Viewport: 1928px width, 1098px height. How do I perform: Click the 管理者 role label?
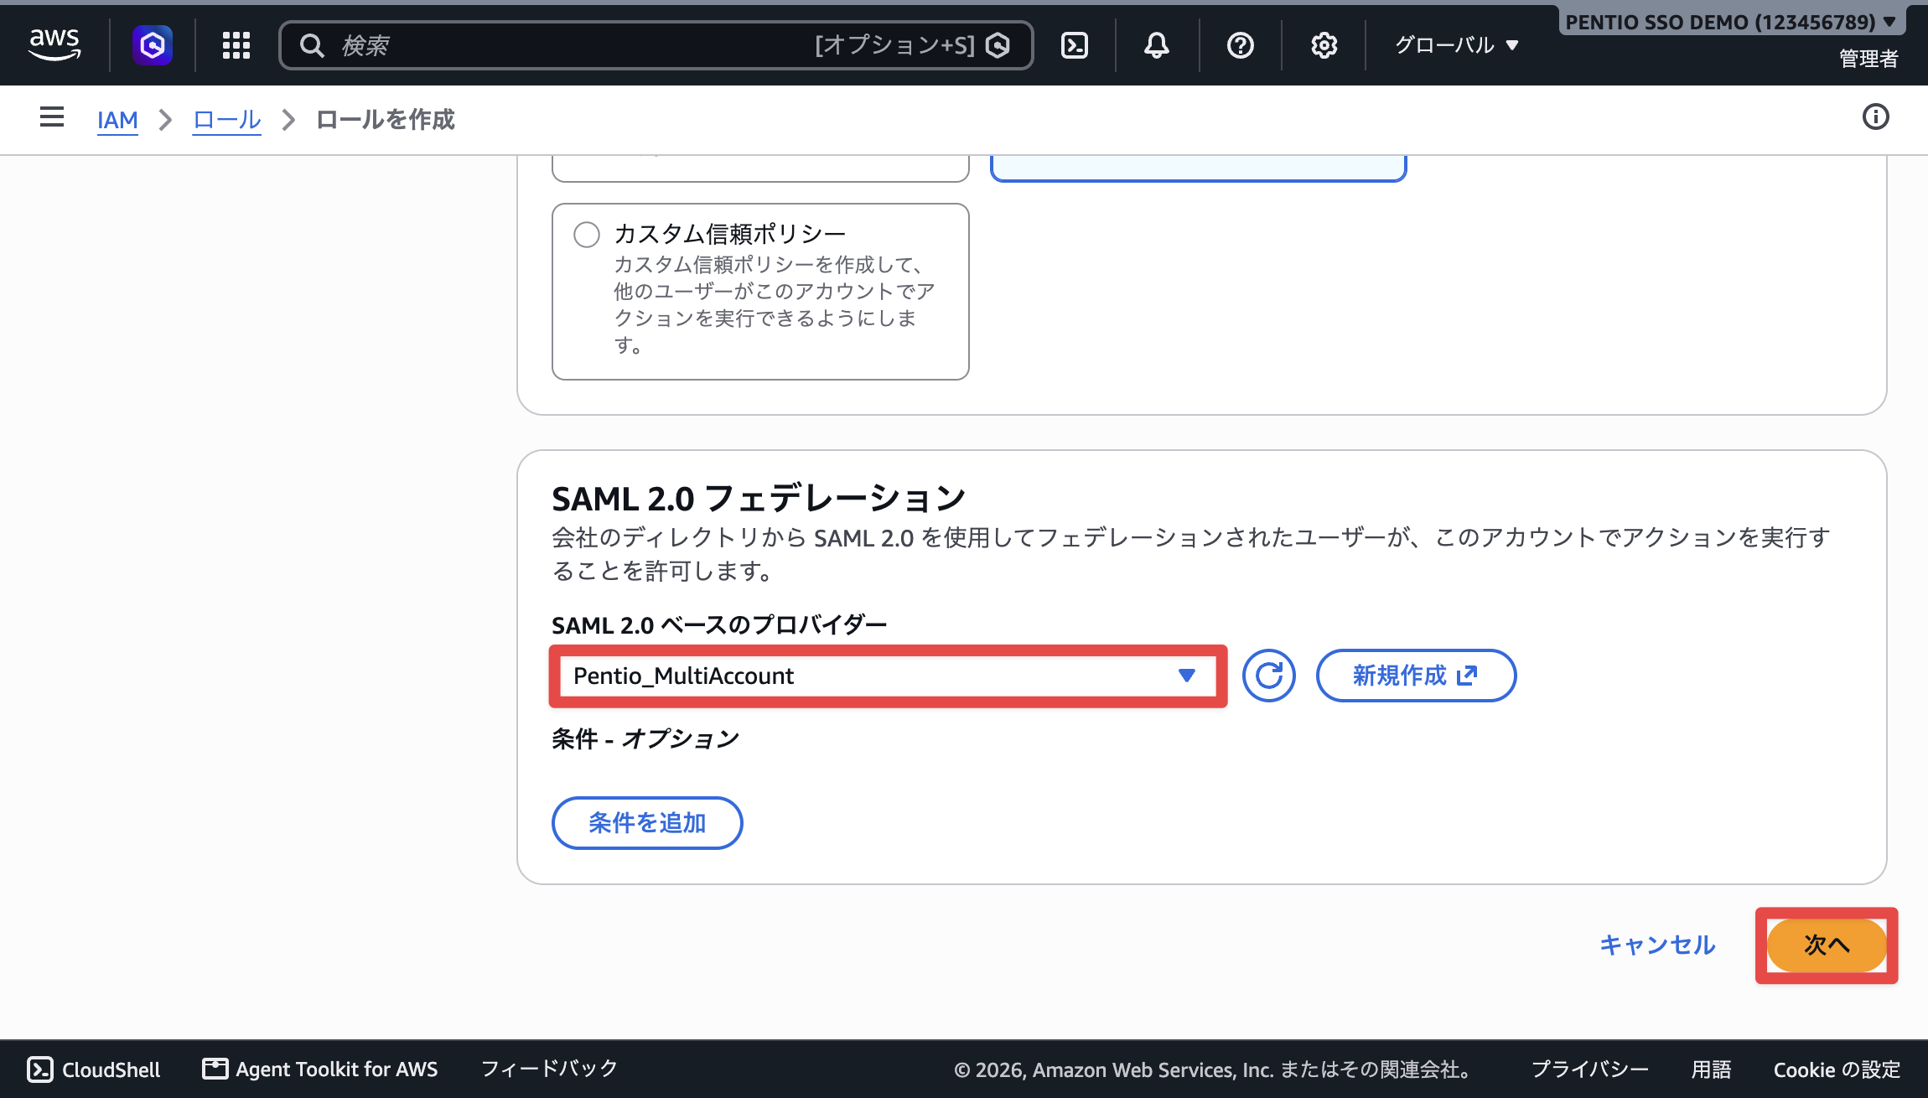[1868, 59]
